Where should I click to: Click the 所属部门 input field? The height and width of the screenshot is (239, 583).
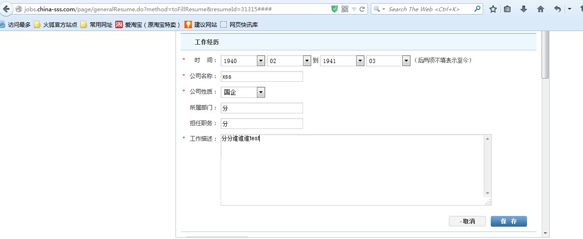pos(262,108)
